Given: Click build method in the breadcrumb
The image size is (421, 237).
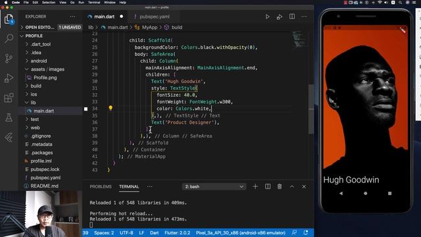Looking at the screenshot, I should tap(177, 28).
